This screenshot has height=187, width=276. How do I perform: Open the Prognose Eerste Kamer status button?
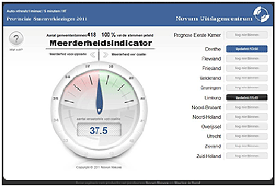[x=247, y=35]
